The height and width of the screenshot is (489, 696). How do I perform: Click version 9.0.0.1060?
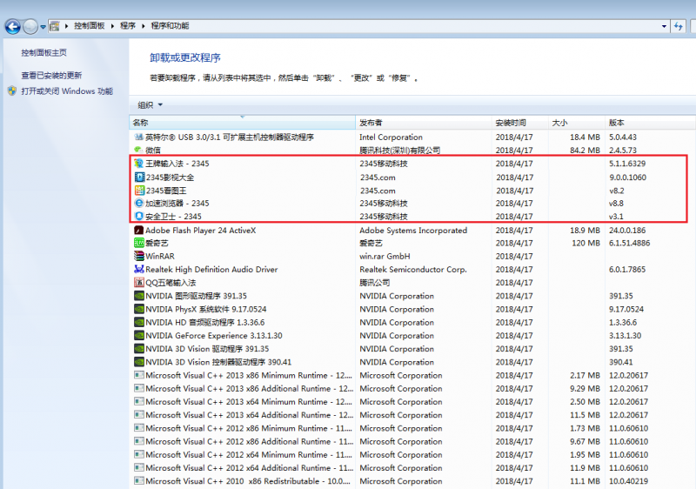point(627,177)
